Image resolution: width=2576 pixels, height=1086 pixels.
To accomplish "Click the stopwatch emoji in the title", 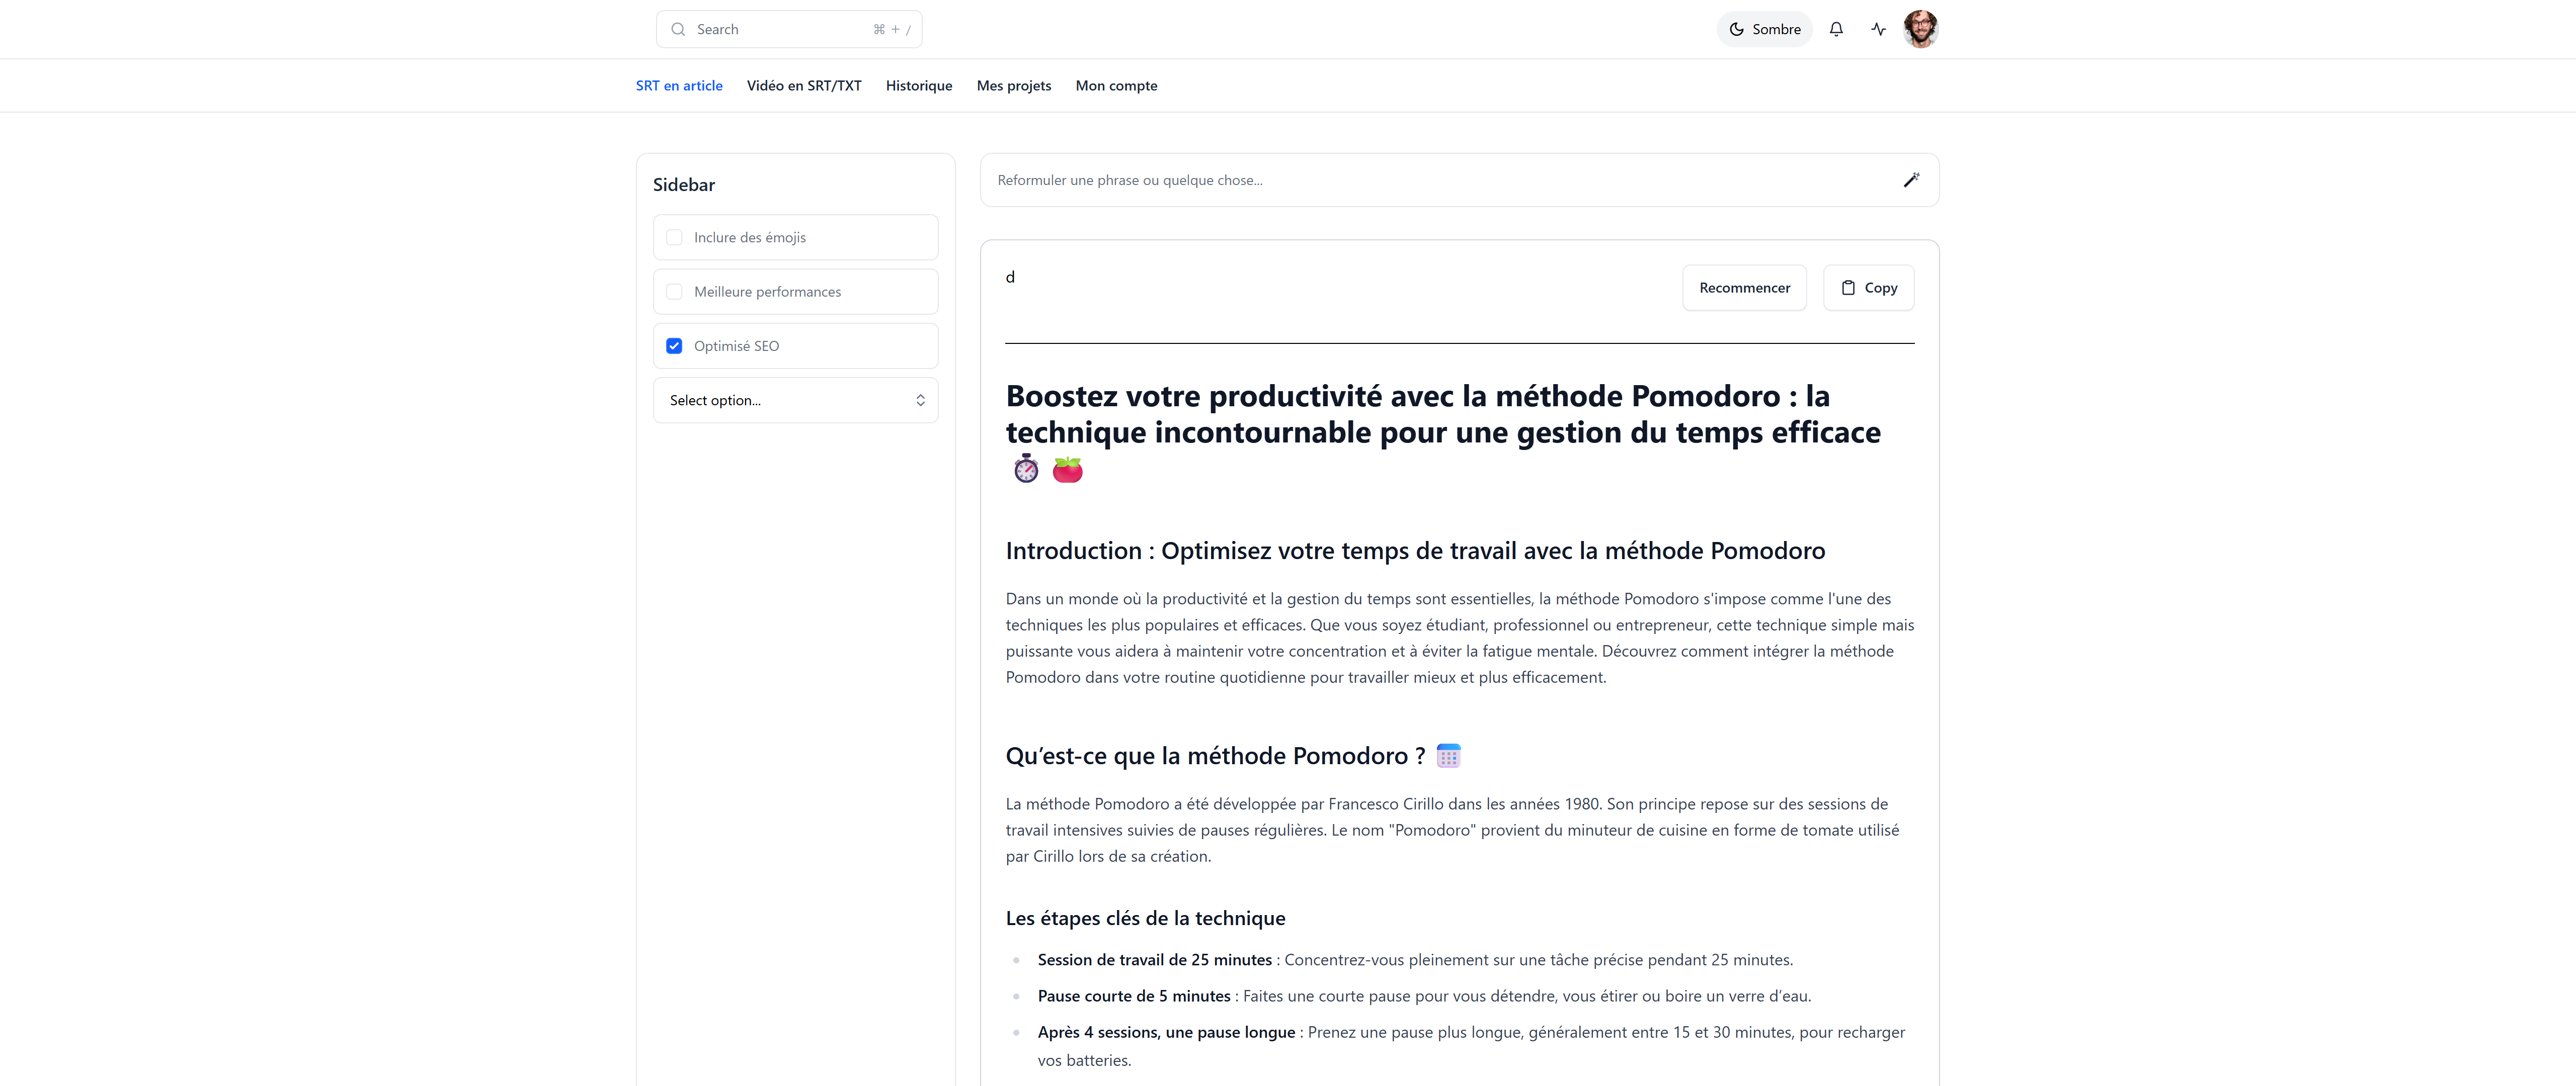I will [x=1026, y=469].
